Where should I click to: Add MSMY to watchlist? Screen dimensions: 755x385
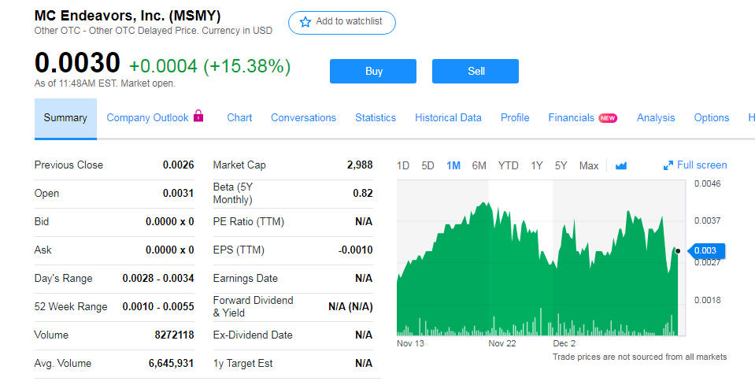point(342,23)
